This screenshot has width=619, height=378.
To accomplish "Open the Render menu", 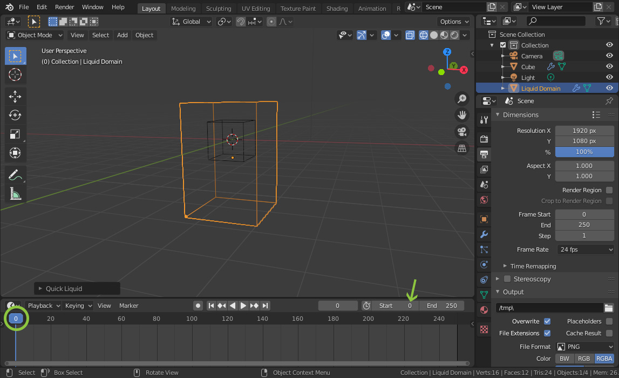I will pyautogui.click(x=64, y=7).
